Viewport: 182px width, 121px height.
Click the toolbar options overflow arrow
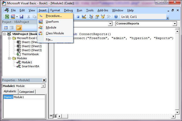point(168,18)
